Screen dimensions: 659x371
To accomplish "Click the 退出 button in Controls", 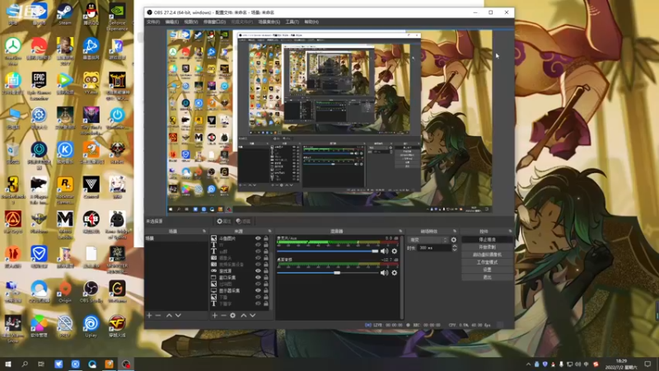I will [x=487, y=277].
